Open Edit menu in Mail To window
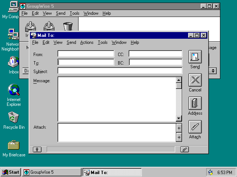This screenshot has width=237, height=177. tap(46, 42)
